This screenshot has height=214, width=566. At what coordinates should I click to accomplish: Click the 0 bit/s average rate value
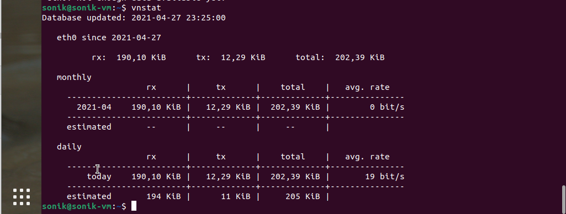coord(387,107)
